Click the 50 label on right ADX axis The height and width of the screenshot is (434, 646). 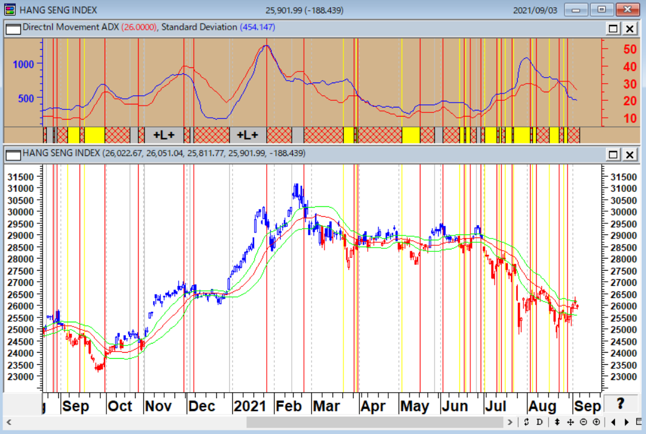(x=630, y=49)
